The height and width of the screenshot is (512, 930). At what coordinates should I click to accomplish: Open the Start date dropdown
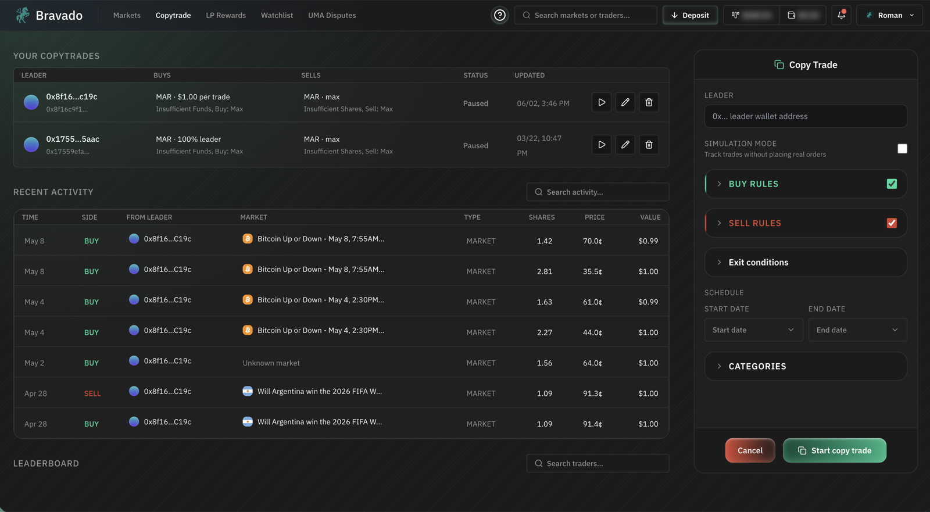(x=753, y=330)
